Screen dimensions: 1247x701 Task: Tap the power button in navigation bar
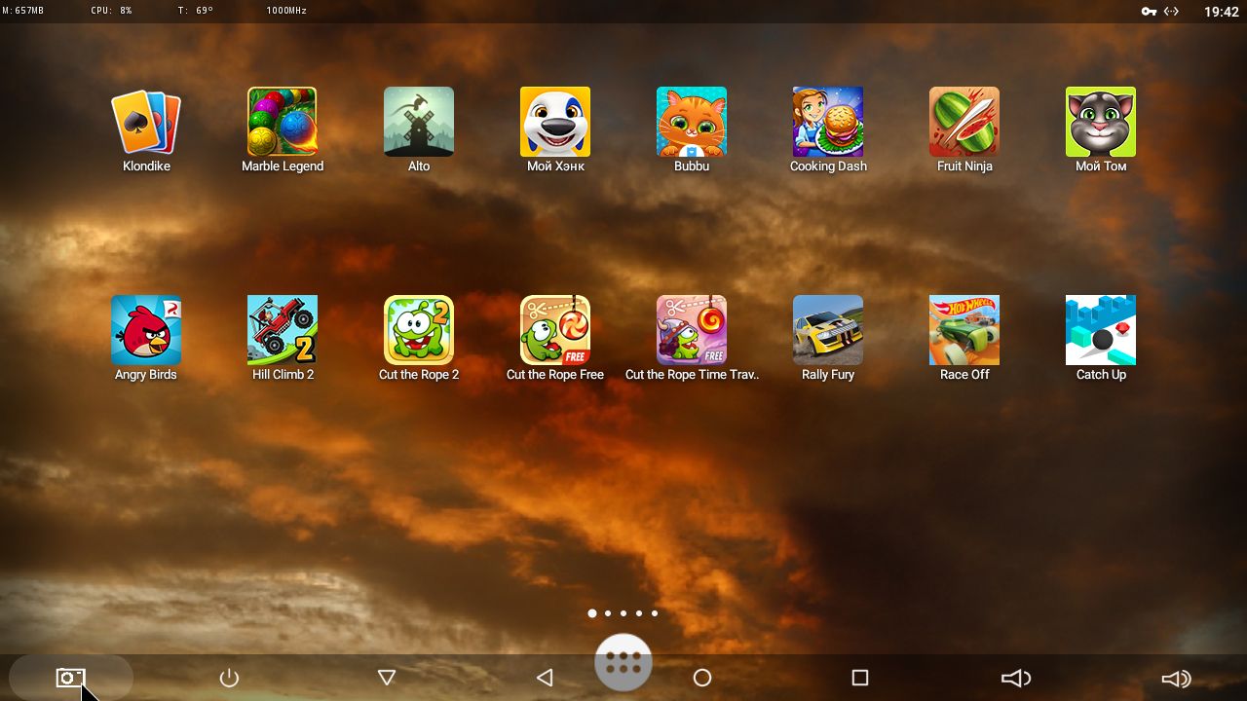[229, 678]
